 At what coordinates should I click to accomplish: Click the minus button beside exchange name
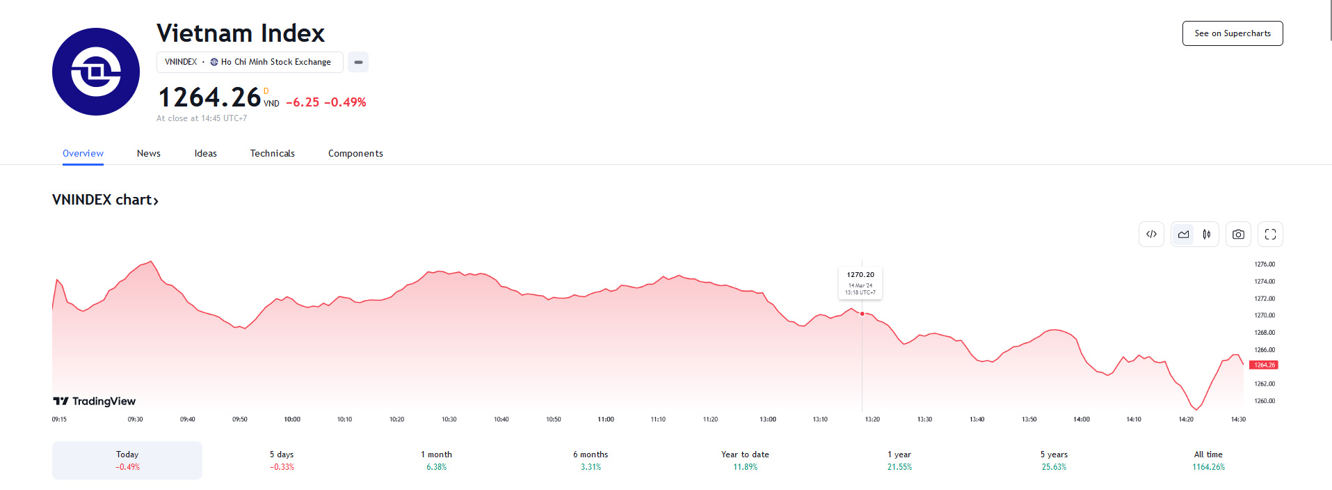[x=358, y=62]
